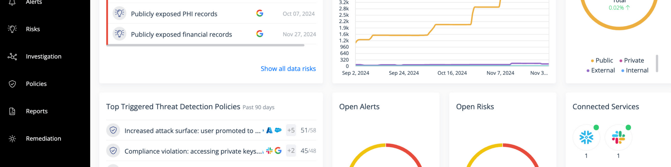Open the Slack connected service icon
671x167 pixels.
click(618, 137)
